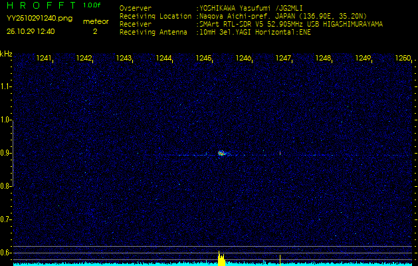
Task: Click the 1.00f version number
Action: tap(92, 5)
